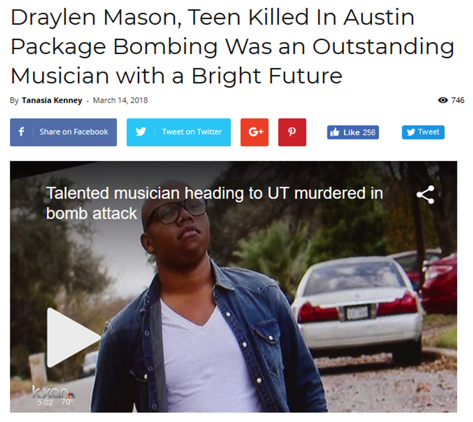Click the video thumbnail image
This screenshot has height=422, width=473.
[234, 287]
